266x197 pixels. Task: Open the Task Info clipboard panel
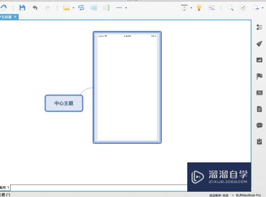click(x=259, y=142)
